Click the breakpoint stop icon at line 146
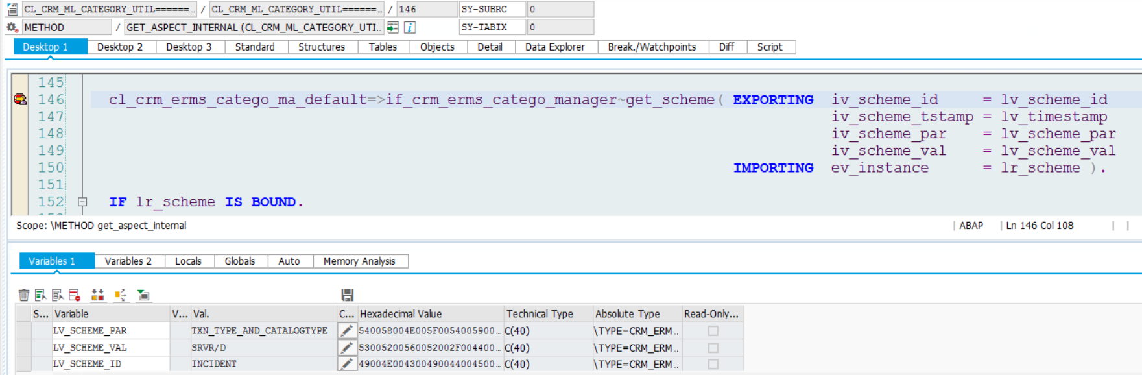1142x375 pixels. (x=20, y=99)
